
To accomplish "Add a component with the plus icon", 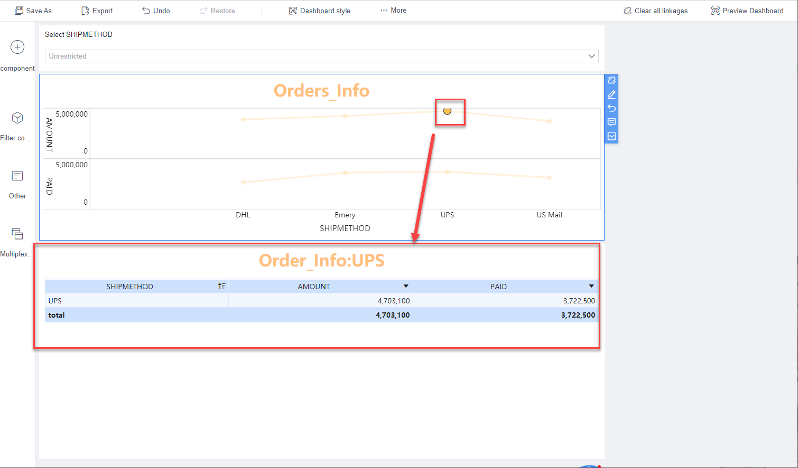I will point(17,47).
